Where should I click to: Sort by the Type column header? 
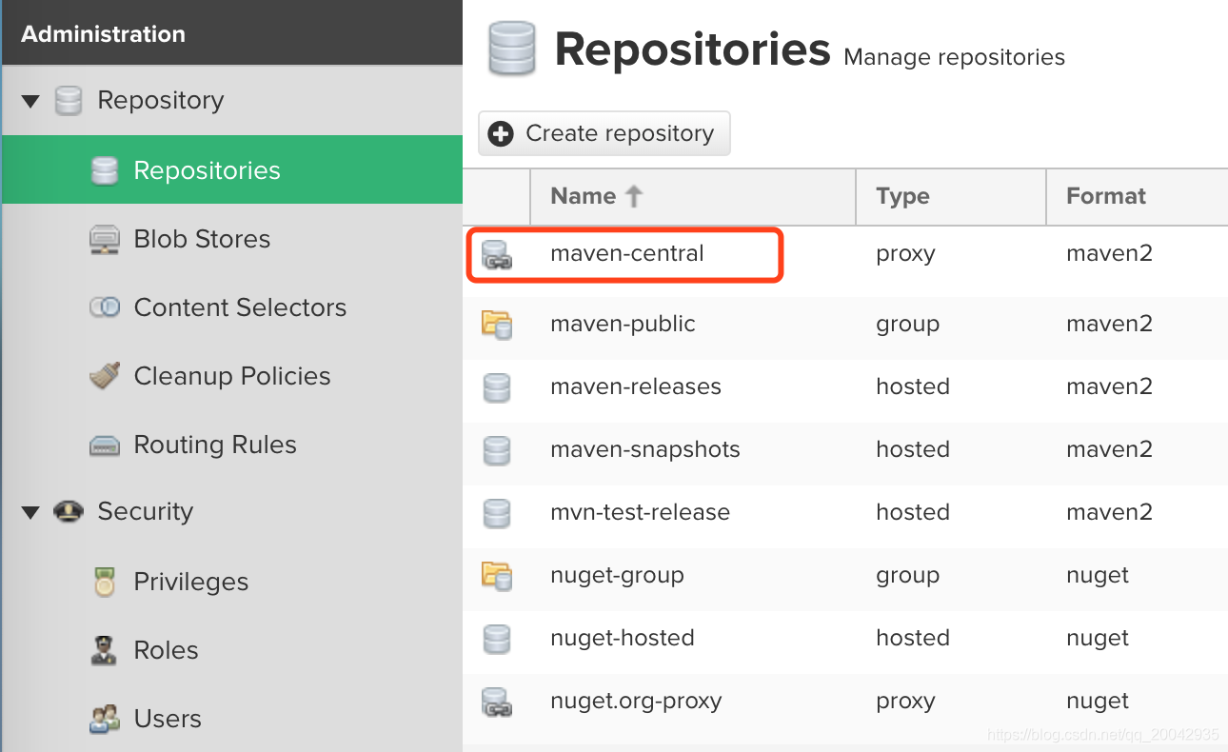tap(951, 197)
